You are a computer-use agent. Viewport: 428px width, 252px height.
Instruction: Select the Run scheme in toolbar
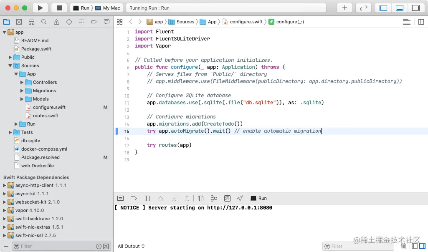[81, 8]
